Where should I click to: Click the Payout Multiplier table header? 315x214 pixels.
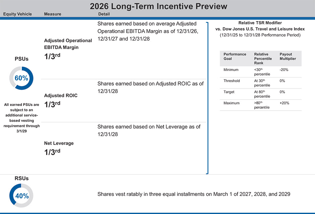(288, 56)
